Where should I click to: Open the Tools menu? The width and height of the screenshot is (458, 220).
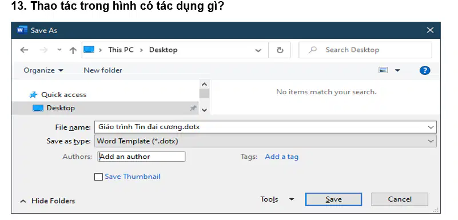pos(277,199)
